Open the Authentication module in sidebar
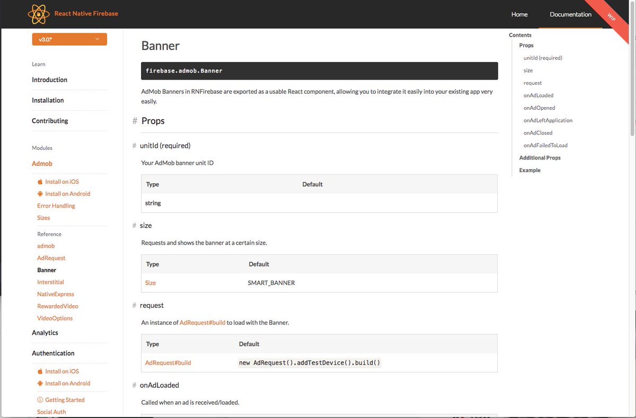 coord(53,353)
